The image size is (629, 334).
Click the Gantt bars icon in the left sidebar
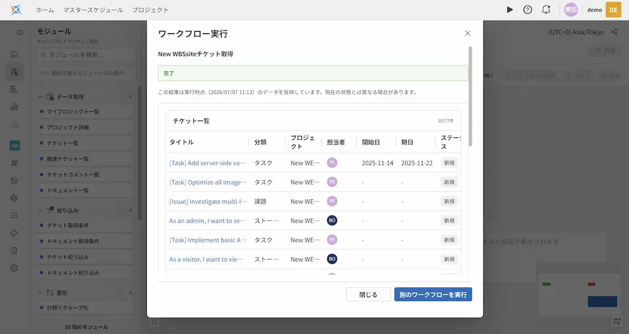pyautogui.click(x=14, y=89)
